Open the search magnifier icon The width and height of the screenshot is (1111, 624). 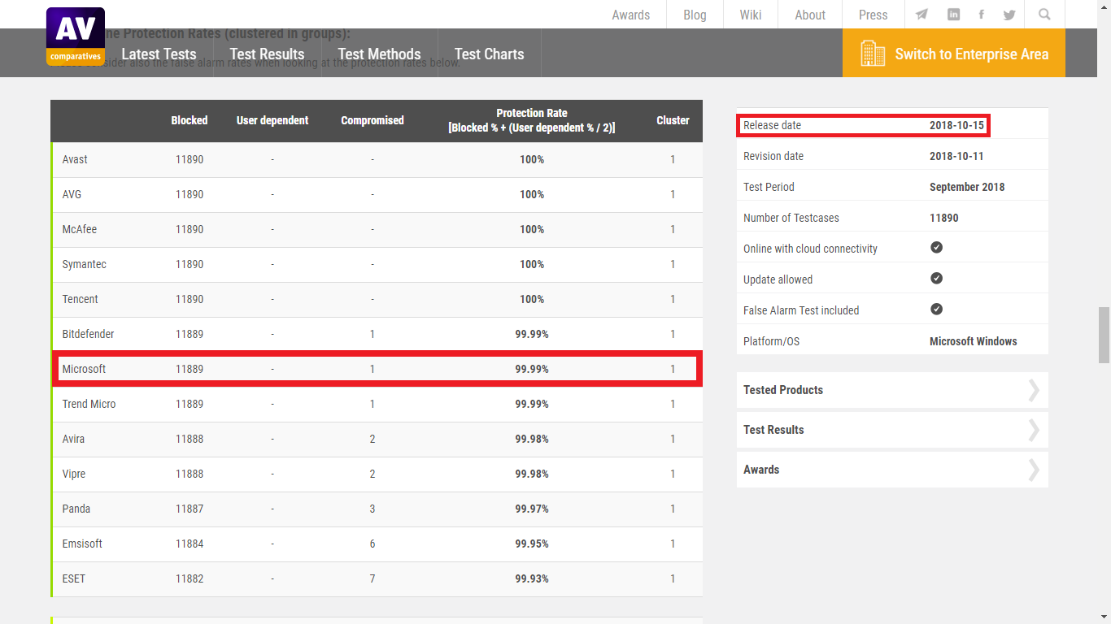(x=1044, y=14)
